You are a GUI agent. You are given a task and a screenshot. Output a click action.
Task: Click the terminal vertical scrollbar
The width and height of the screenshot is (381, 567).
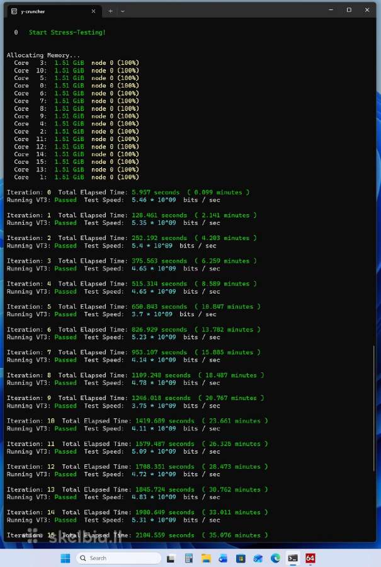(x=374, y=408)
